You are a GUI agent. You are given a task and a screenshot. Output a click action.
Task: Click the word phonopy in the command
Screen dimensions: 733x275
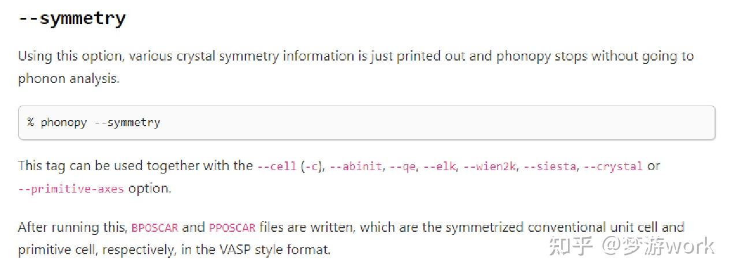pos(64,123)
